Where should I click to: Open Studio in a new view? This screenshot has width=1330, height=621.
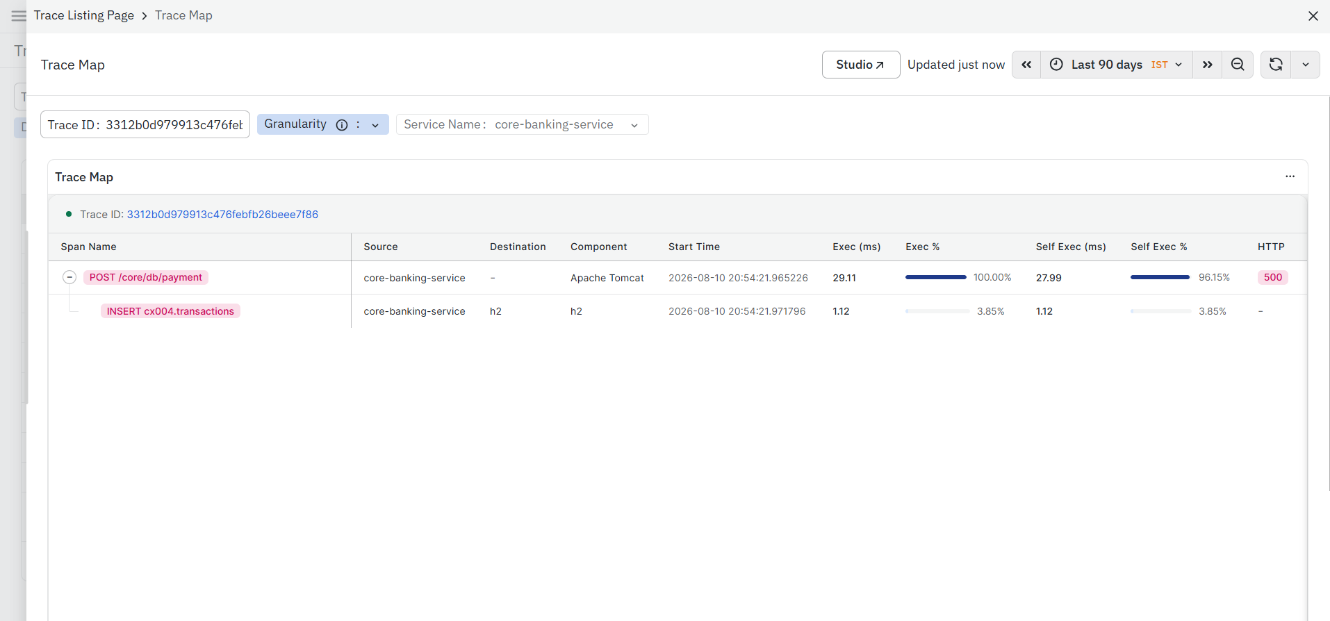[860, 65]
